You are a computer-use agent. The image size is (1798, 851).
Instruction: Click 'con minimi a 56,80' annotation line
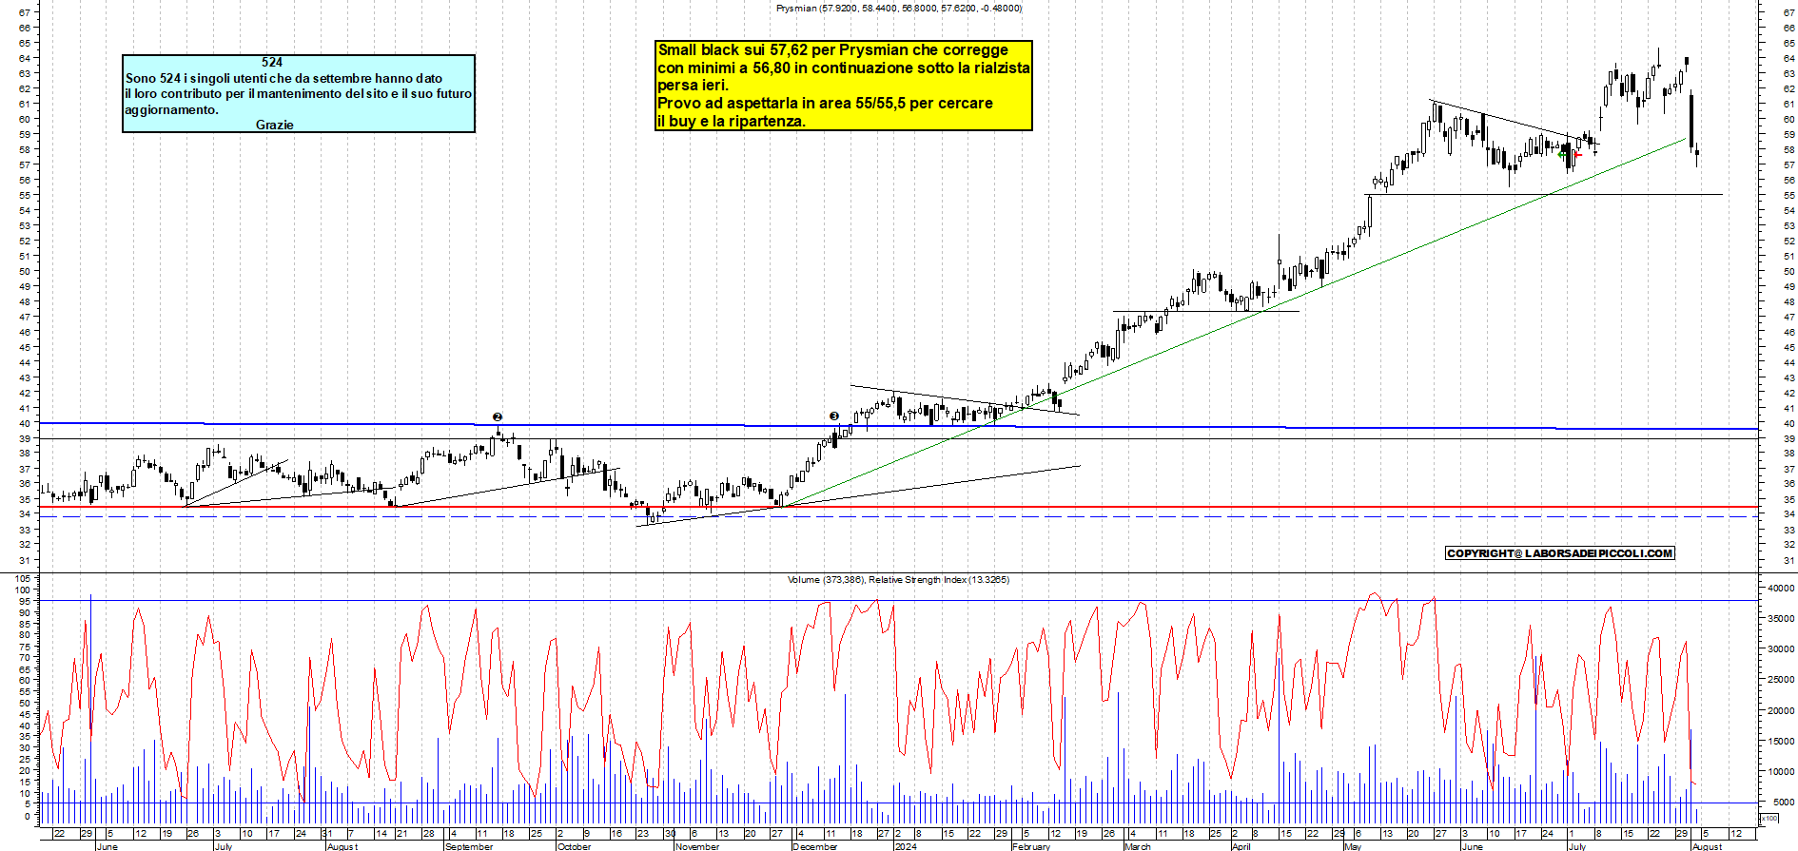click(x=844, y=68)
